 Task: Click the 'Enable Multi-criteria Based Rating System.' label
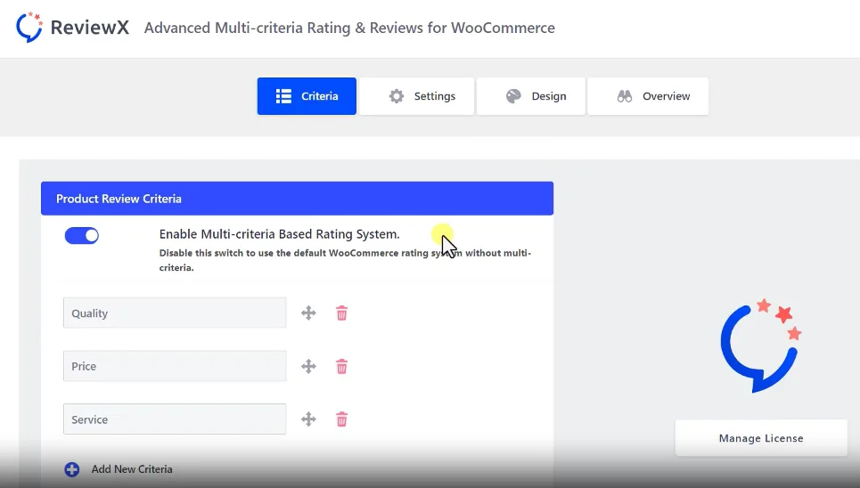[279, 234]
